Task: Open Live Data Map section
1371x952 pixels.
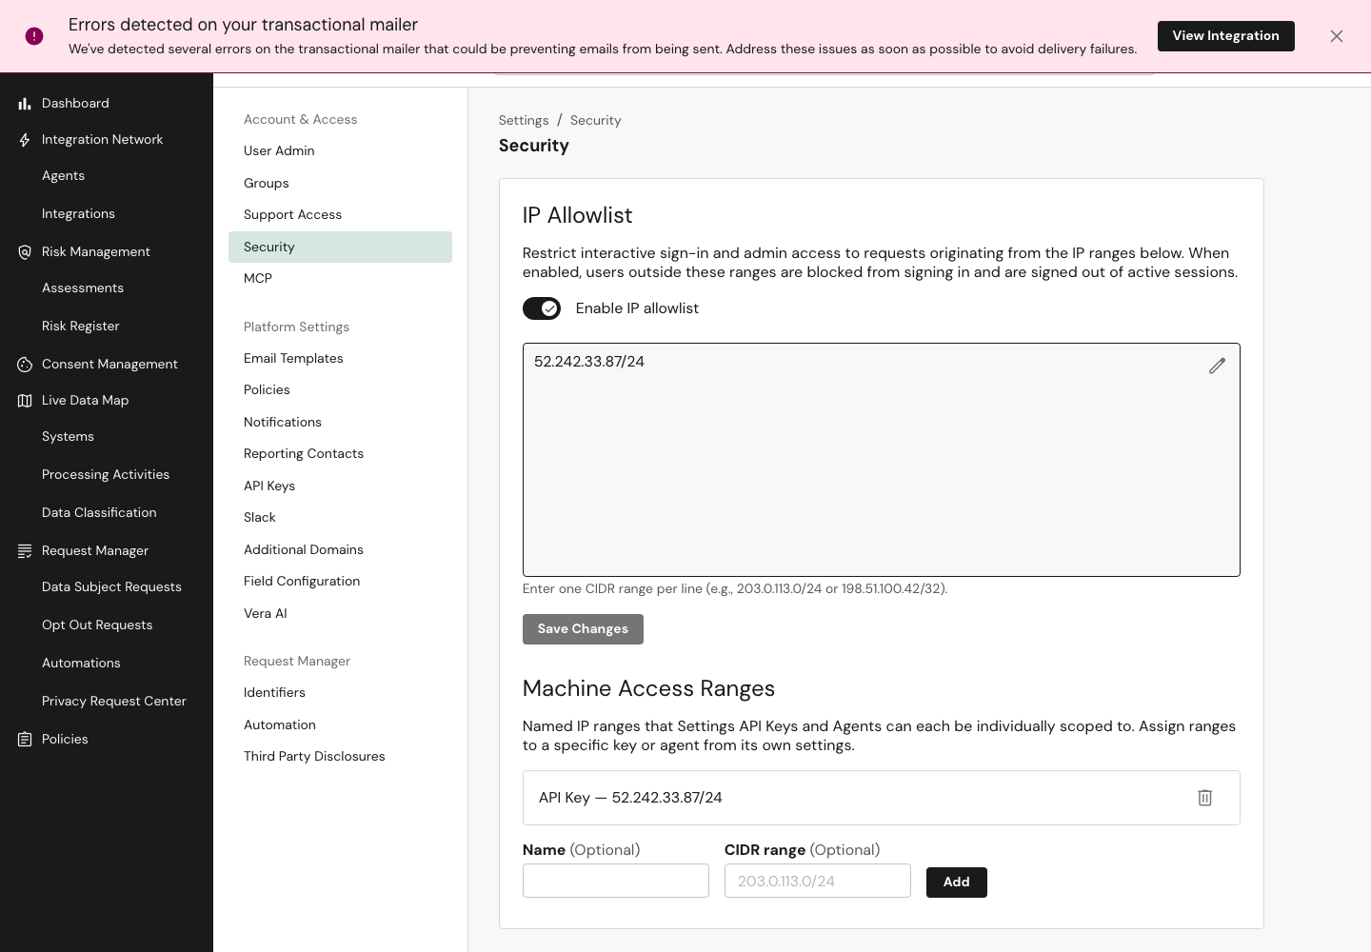Action: (x=85, y=401)
